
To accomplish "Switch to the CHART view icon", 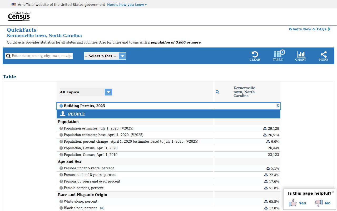I will (x=301, y=56).
